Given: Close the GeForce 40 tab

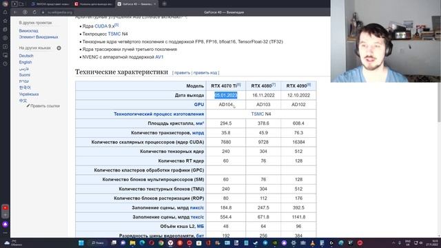Looking at the screenshot, I should pyautogui.click(x=154, y=4).
